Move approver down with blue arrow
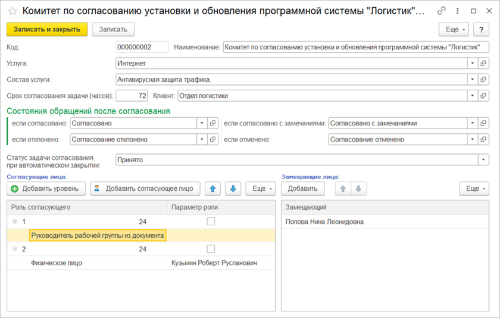 coord(233,188)
